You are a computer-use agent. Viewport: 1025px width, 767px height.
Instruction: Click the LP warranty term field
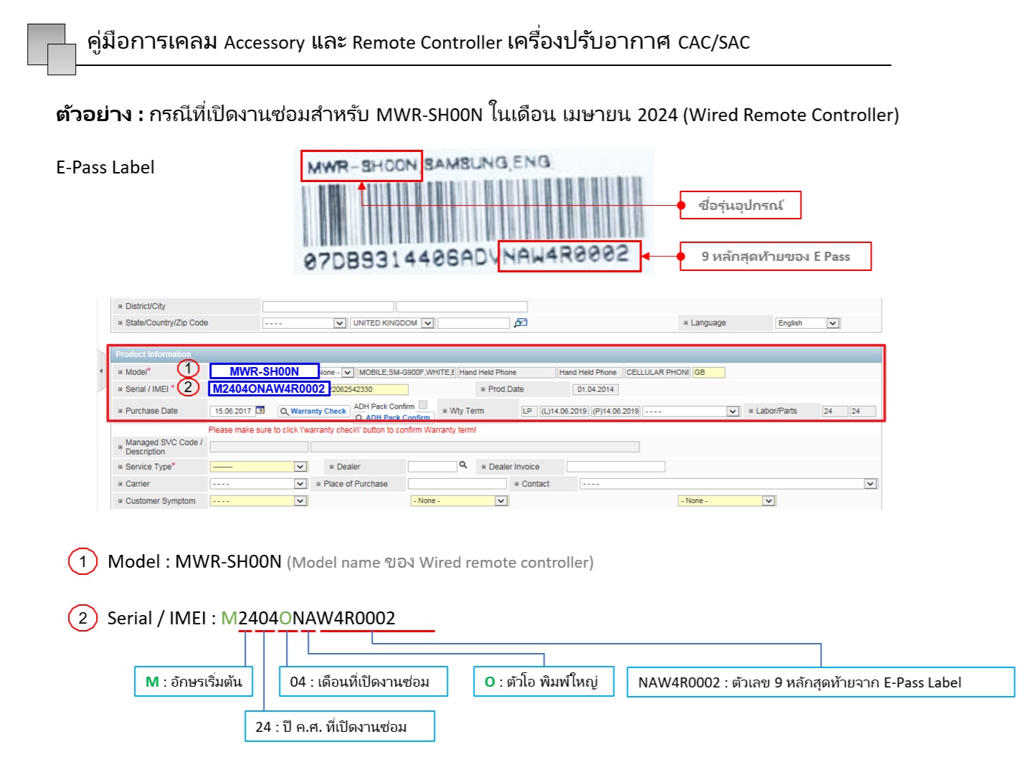click(x=528, y=411)
